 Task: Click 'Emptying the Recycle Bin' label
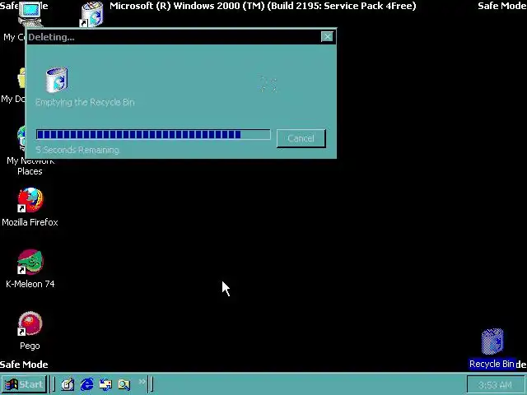point(85,102)
